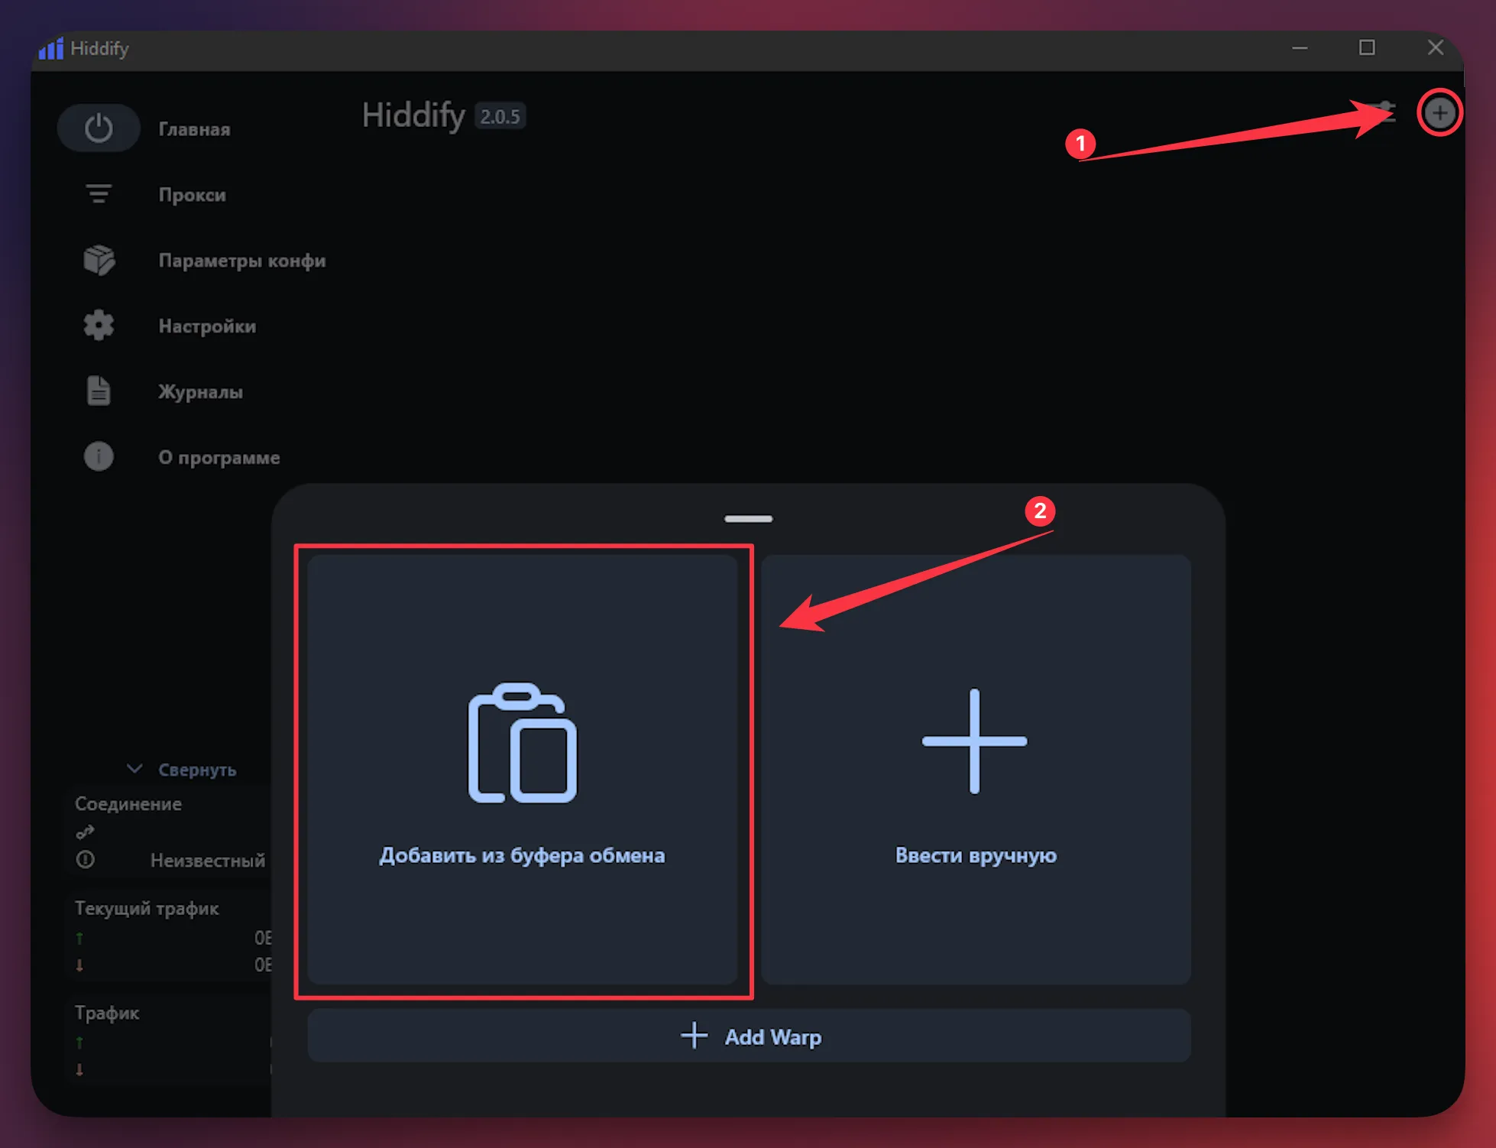Click the Неизвестный status text
The width and height of the screenshot is (1496, 1148).
[x=208, y=861]
